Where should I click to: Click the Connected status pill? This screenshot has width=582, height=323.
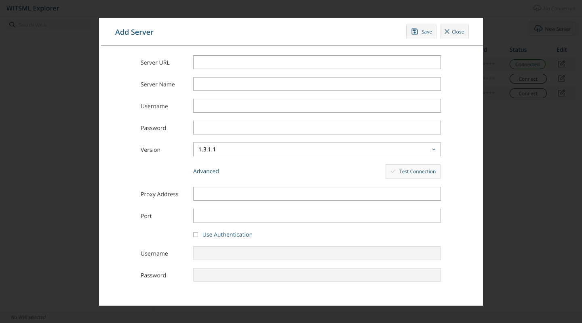[527, 64]
